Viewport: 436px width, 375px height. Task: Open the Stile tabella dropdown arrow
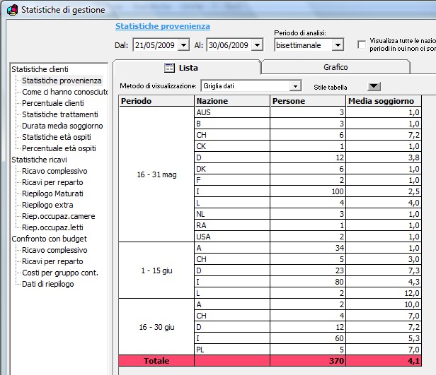click(374, 87)
